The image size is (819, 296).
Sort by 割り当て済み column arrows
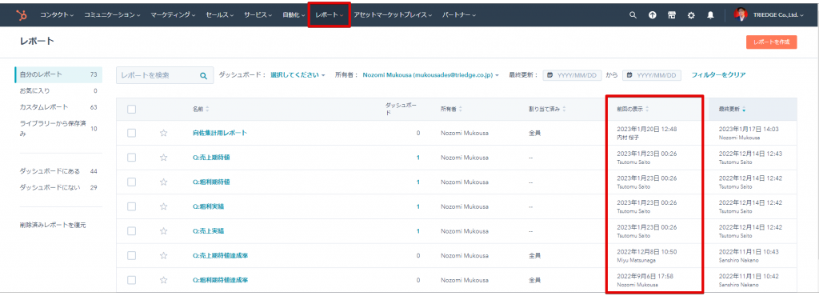pyautogui.click(x=564, y=110)
